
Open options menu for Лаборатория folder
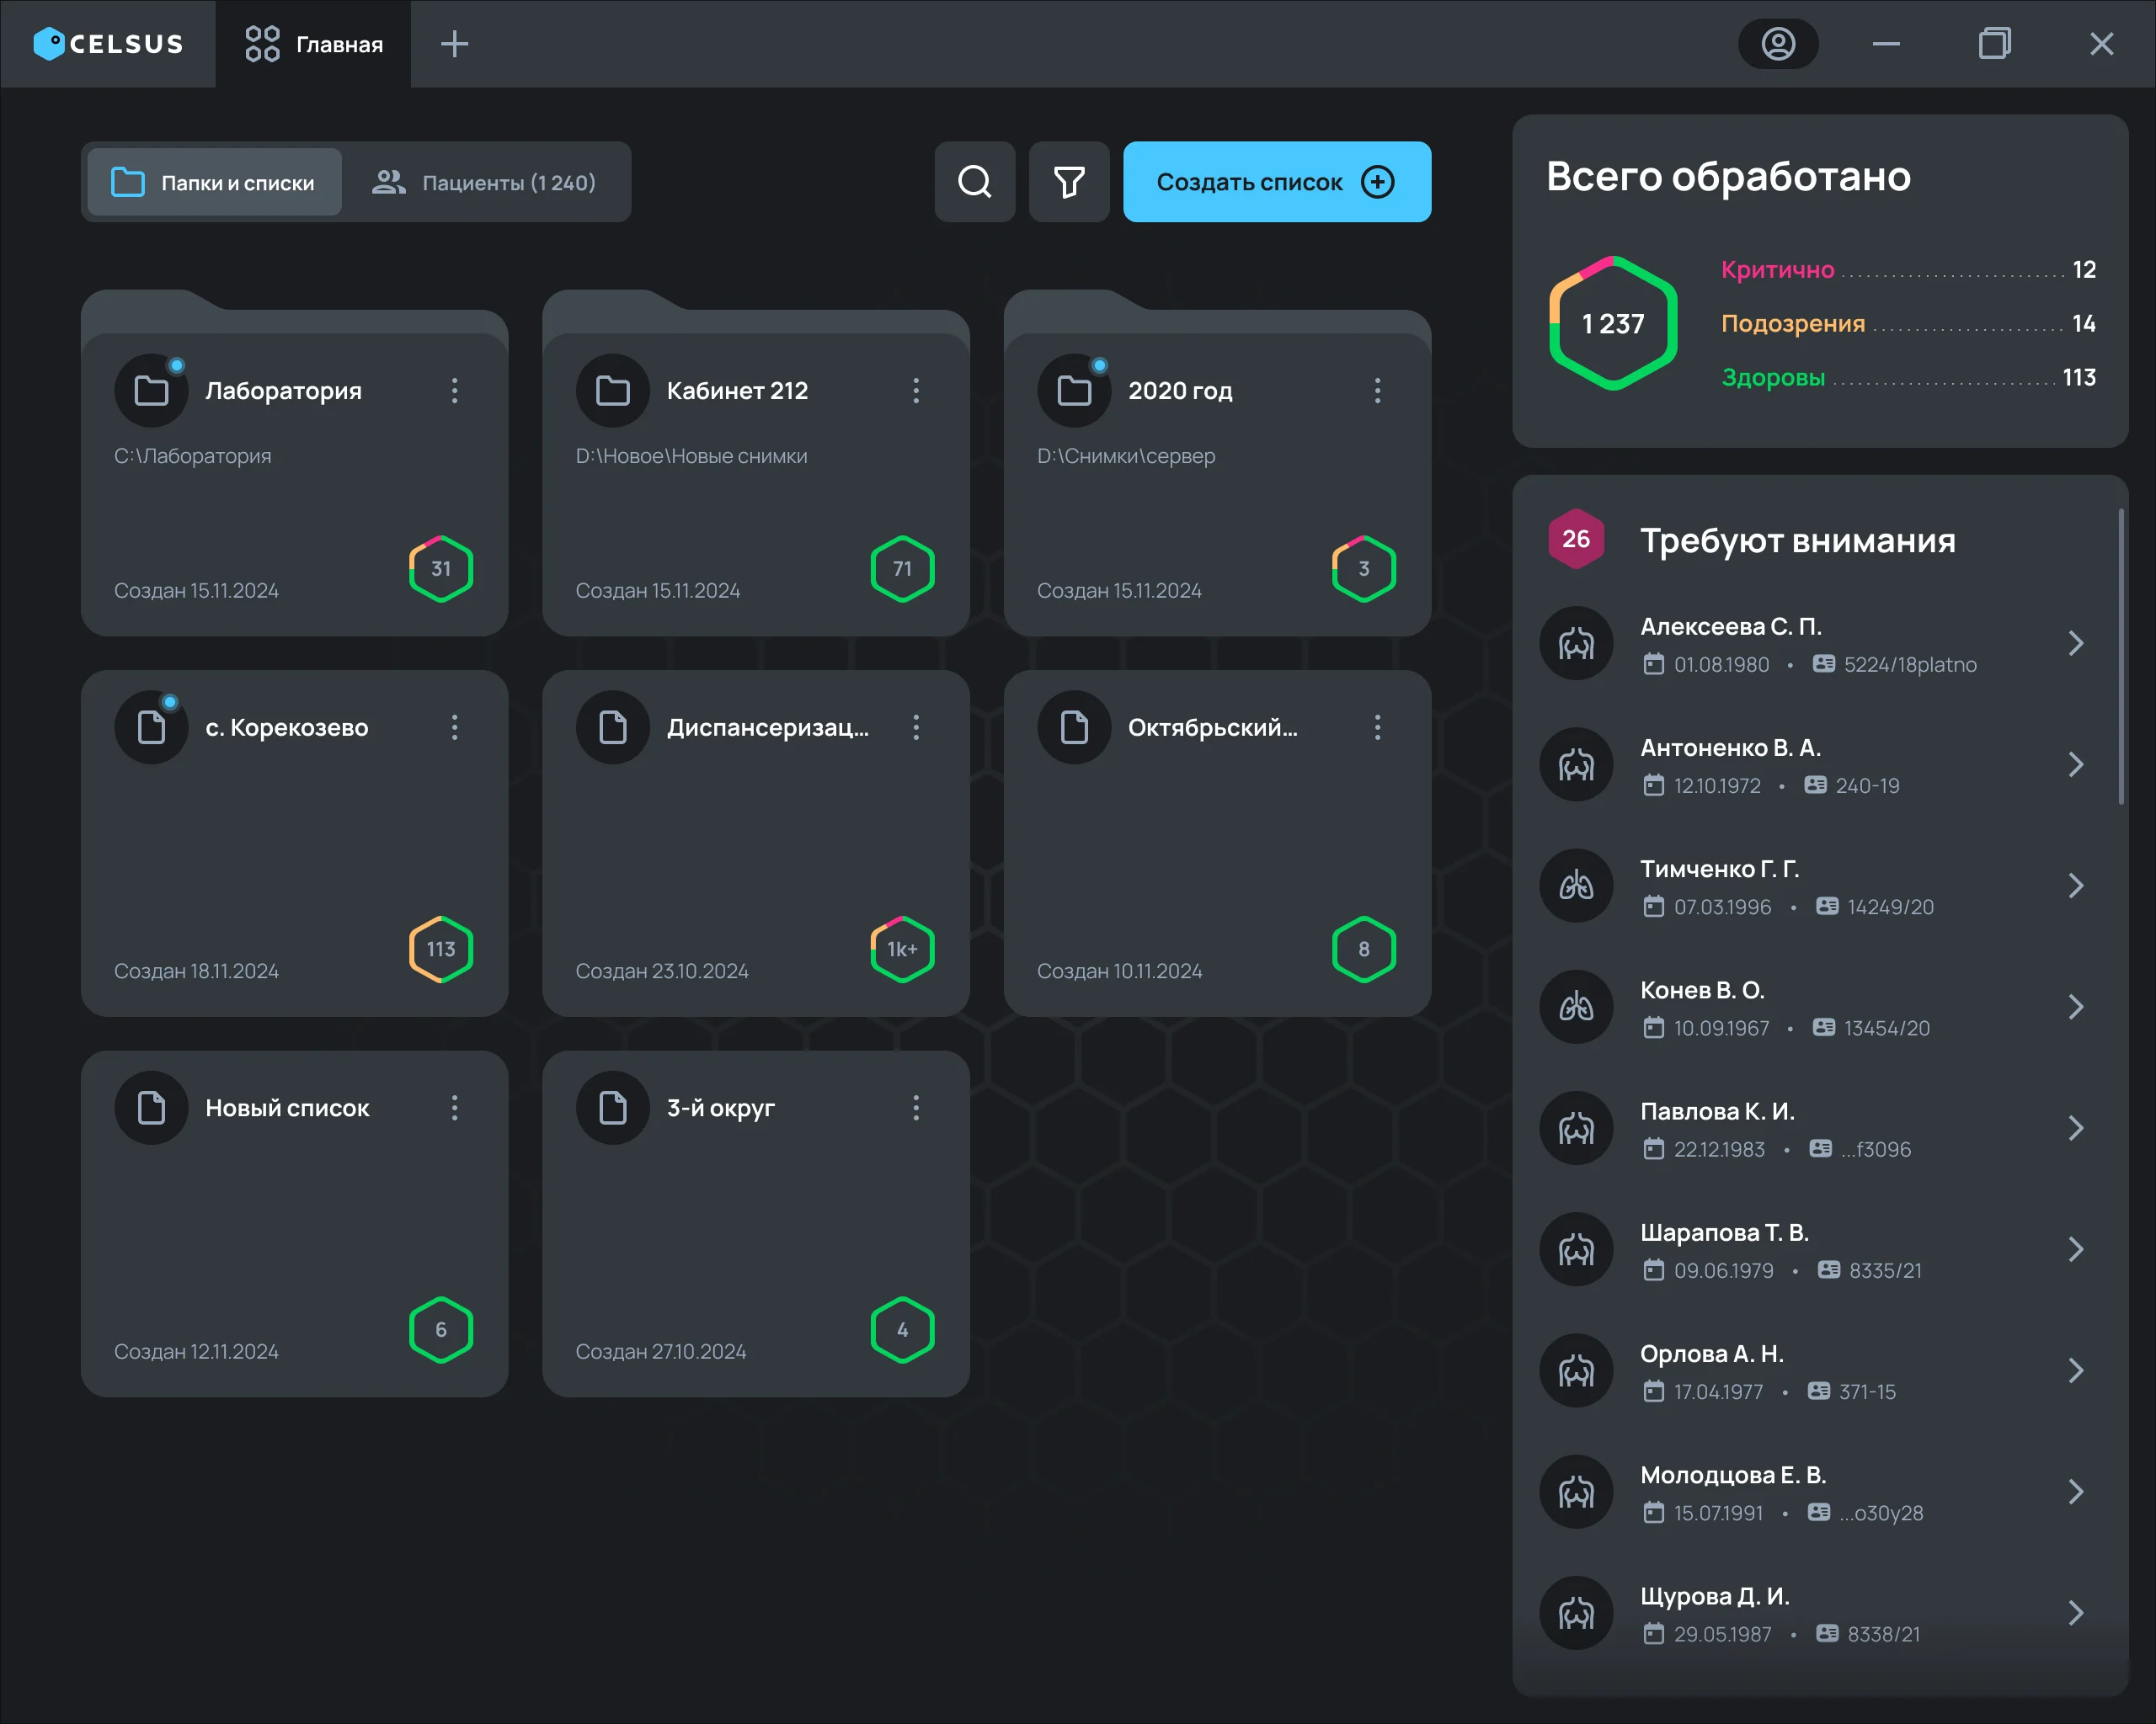click(x=454, y=391)
